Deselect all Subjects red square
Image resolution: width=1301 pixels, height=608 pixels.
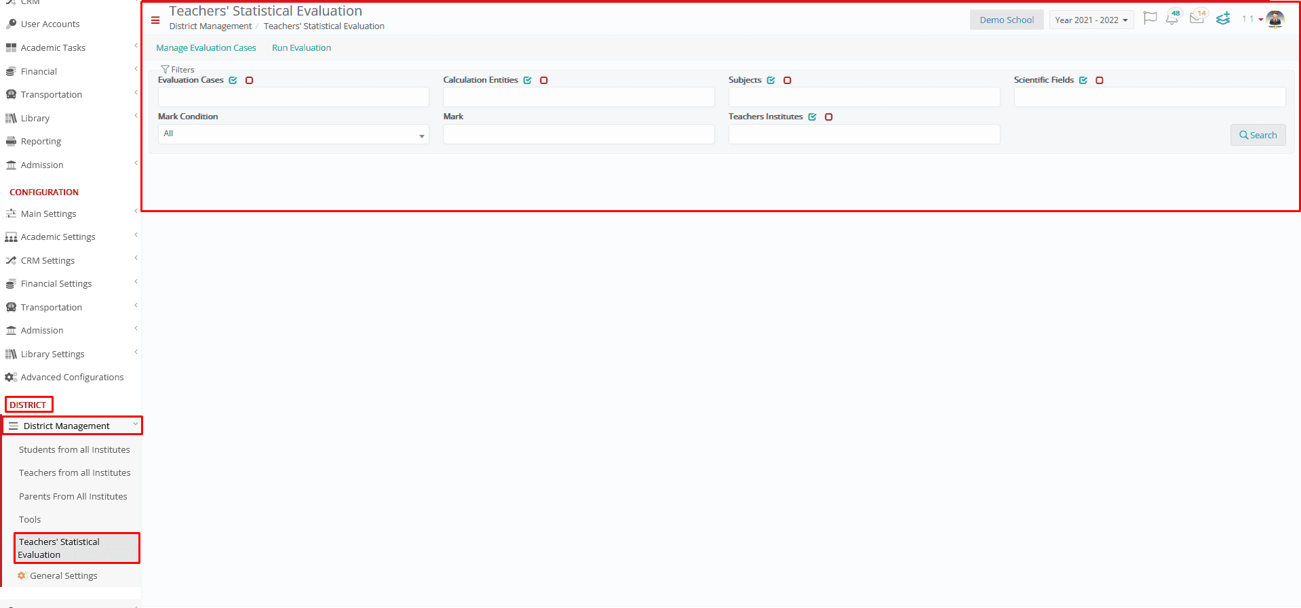[x=787, y=80]
